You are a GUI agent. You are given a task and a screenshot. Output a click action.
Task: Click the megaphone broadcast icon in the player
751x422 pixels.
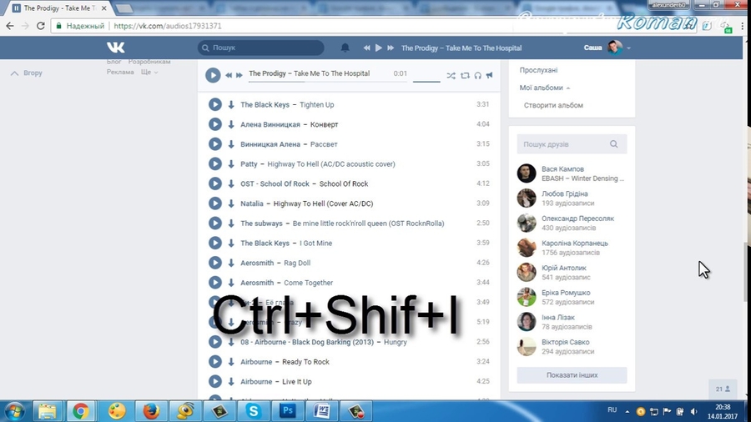490,75
